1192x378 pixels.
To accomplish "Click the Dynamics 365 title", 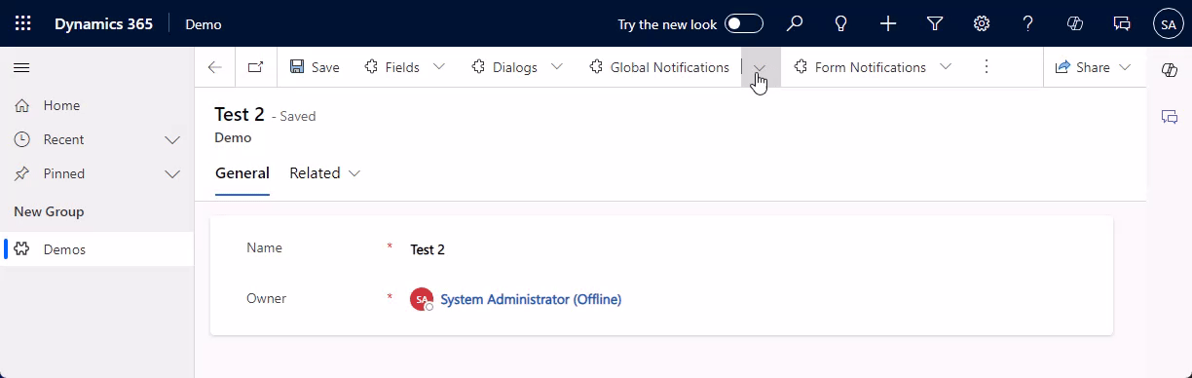I will [x=103, y=24].
